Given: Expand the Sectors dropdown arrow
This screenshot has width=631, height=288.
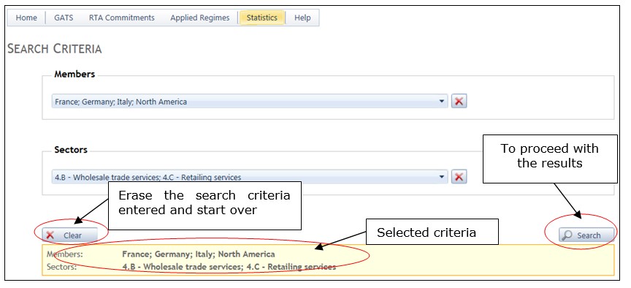Looking at the screenshot, I should pyautogui.click(x=441, y=176).
